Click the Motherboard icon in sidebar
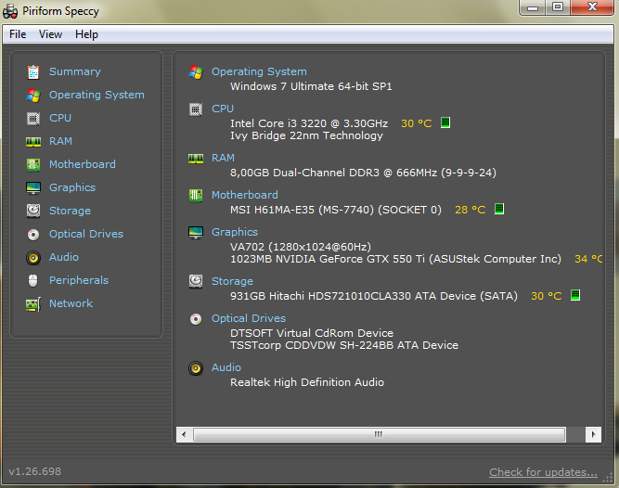The width and height of the screenshot is (619, 488). click(x=33, y=164)
